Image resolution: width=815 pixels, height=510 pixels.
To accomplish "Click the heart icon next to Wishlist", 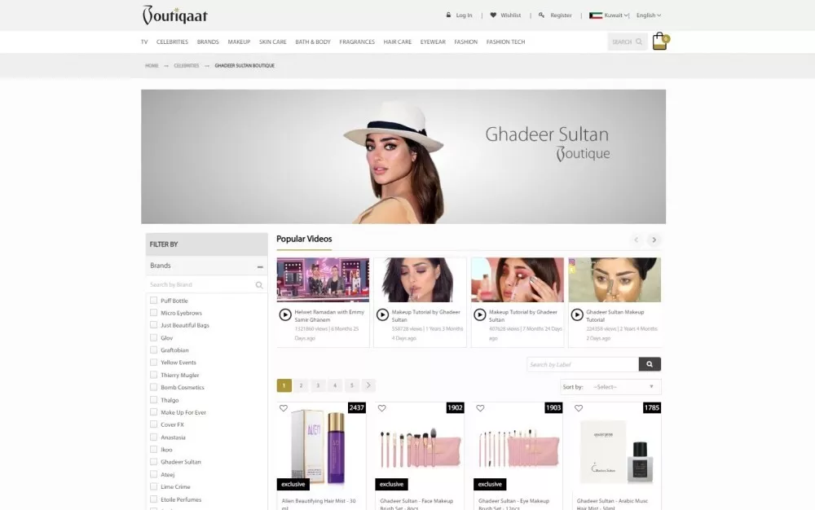I will tap(493, 15).
